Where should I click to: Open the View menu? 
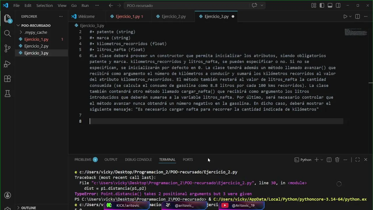pos(62,6)
